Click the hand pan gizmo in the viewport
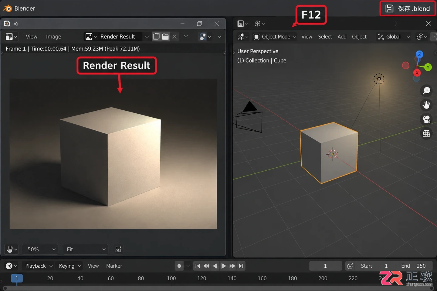437x291 pixels. click(x=426, y=105)
